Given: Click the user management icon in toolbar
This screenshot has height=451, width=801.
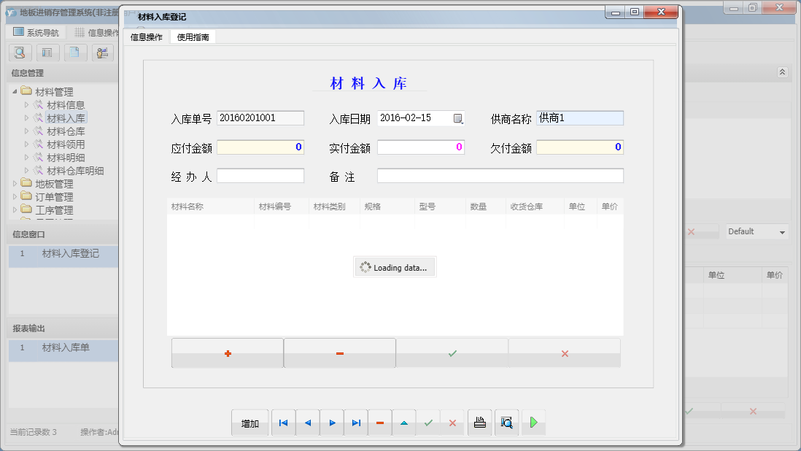Looking at the screenshot, I should [102, 53].
